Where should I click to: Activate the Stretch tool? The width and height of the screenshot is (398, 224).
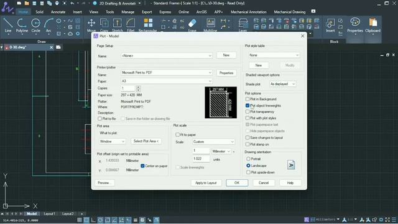(118, 25)
